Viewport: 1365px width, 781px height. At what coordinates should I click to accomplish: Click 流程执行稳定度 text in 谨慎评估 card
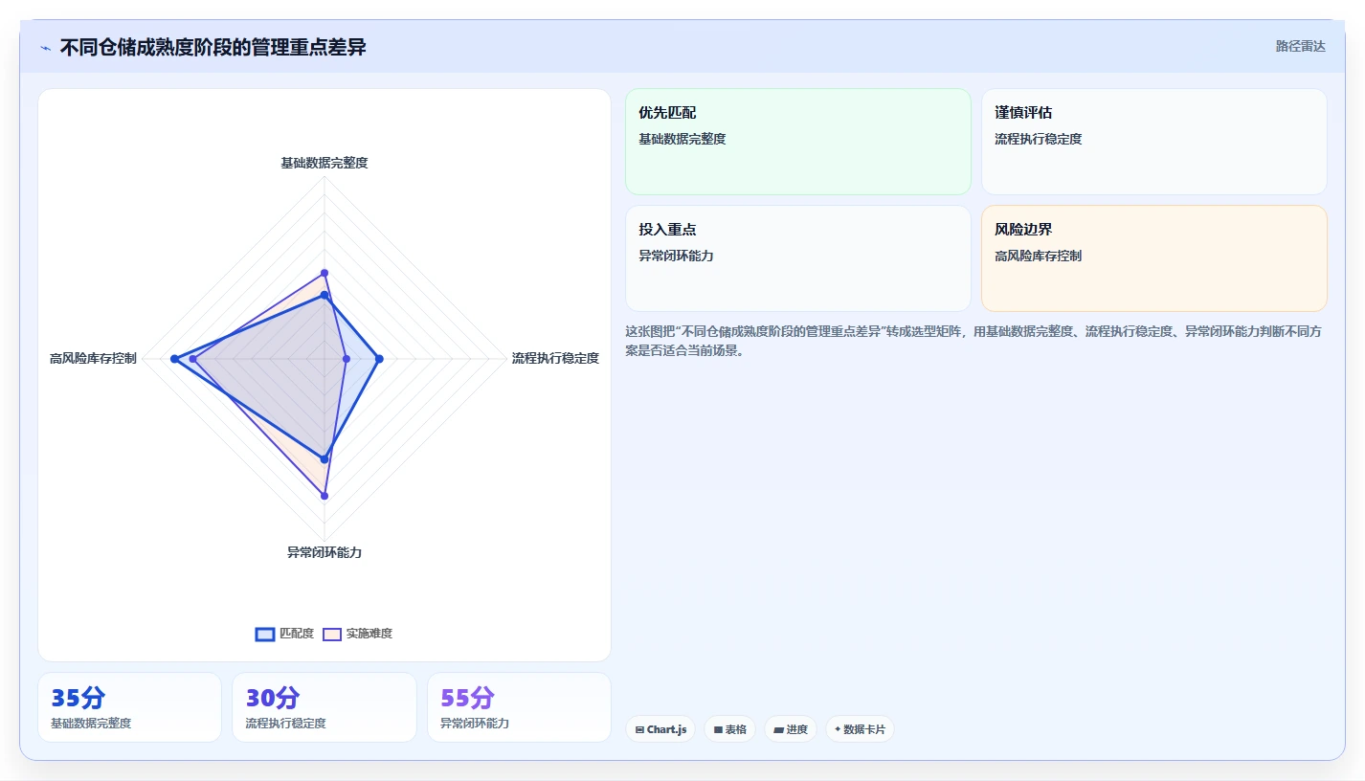click(x=1039, y=139)
